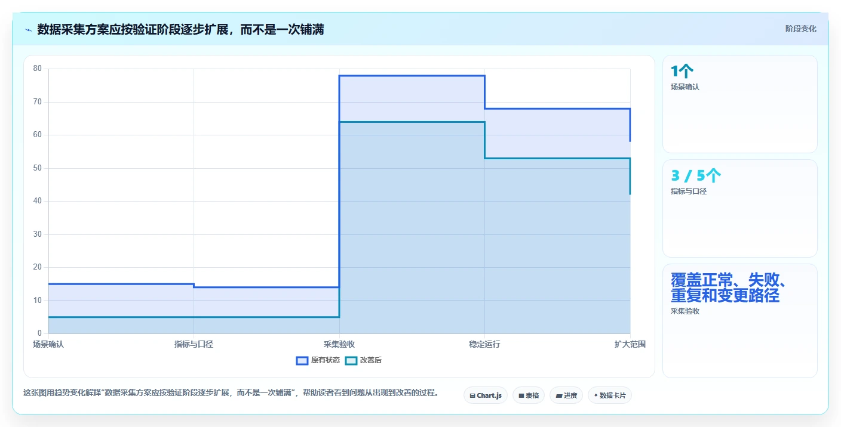Click the 80 y-axis tick label

(x=38, y=69)
